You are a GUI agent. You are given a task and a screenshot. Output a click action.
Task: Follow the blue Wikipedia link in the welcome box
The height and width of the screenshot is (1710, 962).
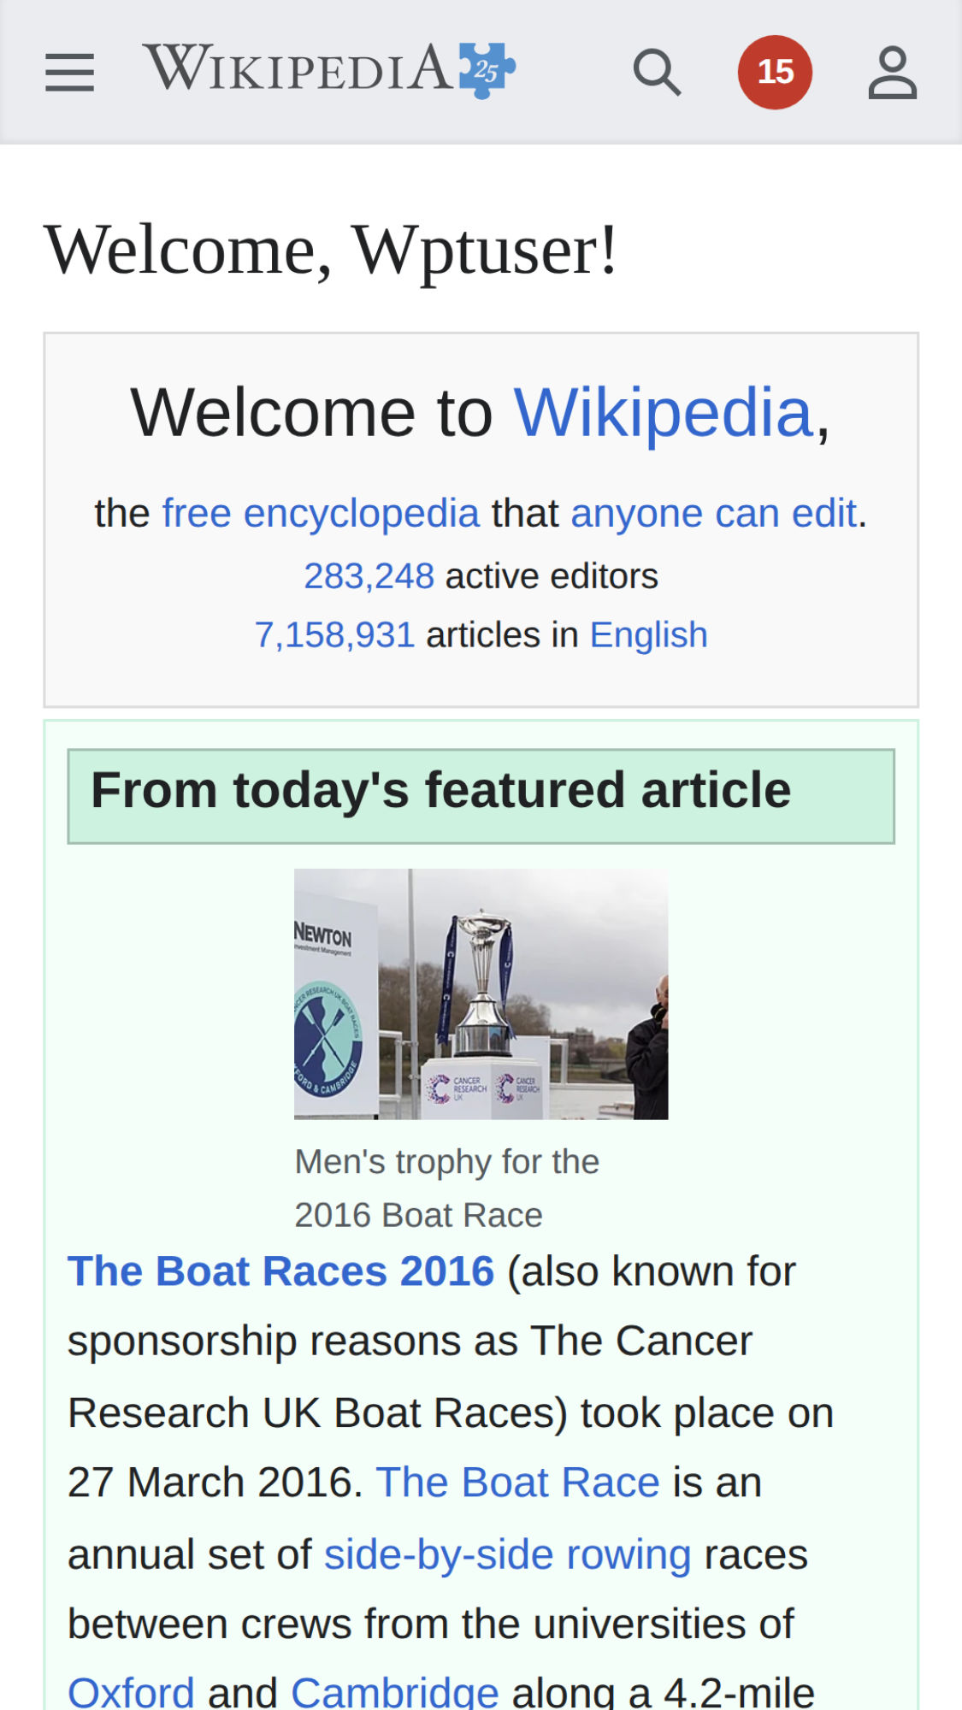663,413
